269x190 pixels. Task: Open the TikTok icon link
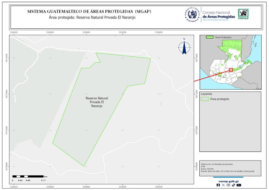233,185
